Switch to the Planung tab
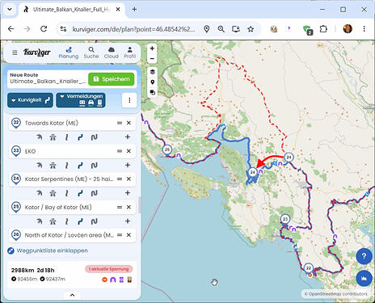 tap(69, 53)
